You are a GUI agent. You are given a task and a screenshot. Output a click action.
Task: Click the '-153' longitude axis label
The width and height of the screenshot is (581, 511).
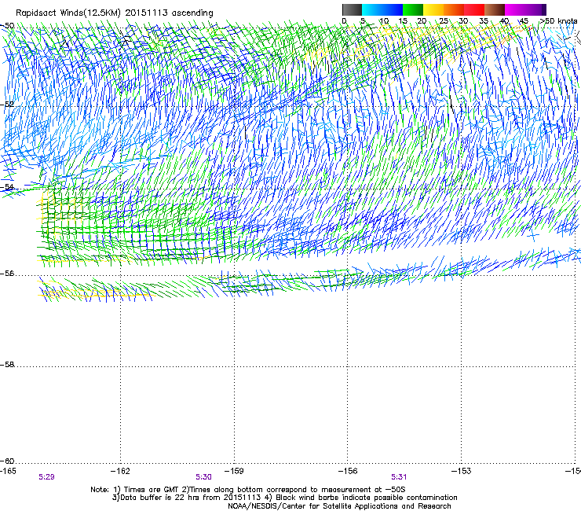(x=462, y=471)
